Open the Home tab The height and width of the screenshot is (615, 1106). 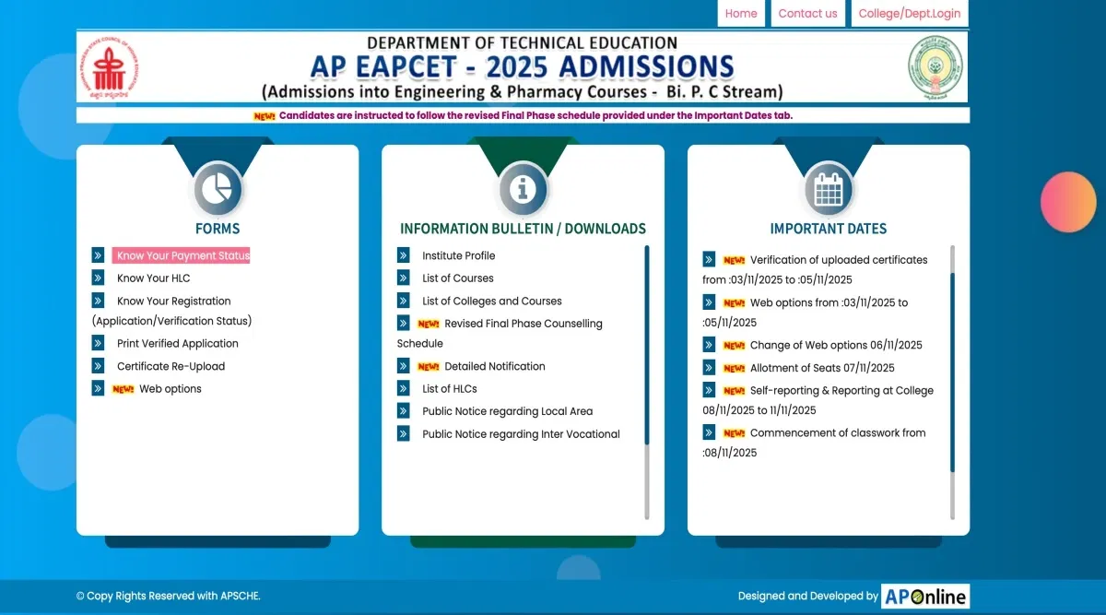tap(741, 14)
